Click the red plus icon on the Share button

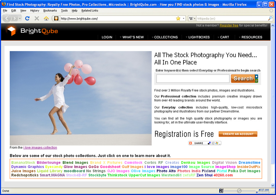click(x=191, y=143)
